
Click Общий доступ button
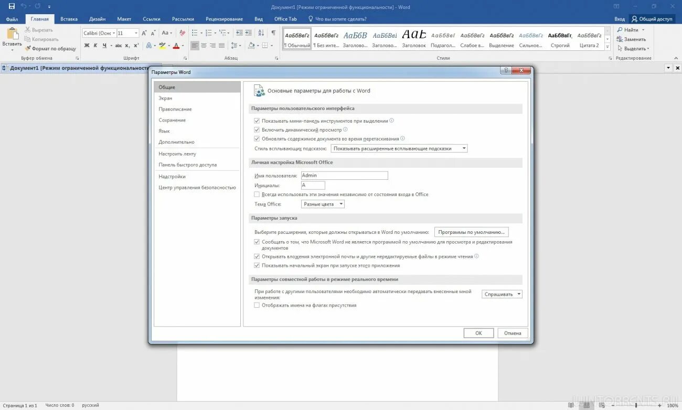(652, 19)
